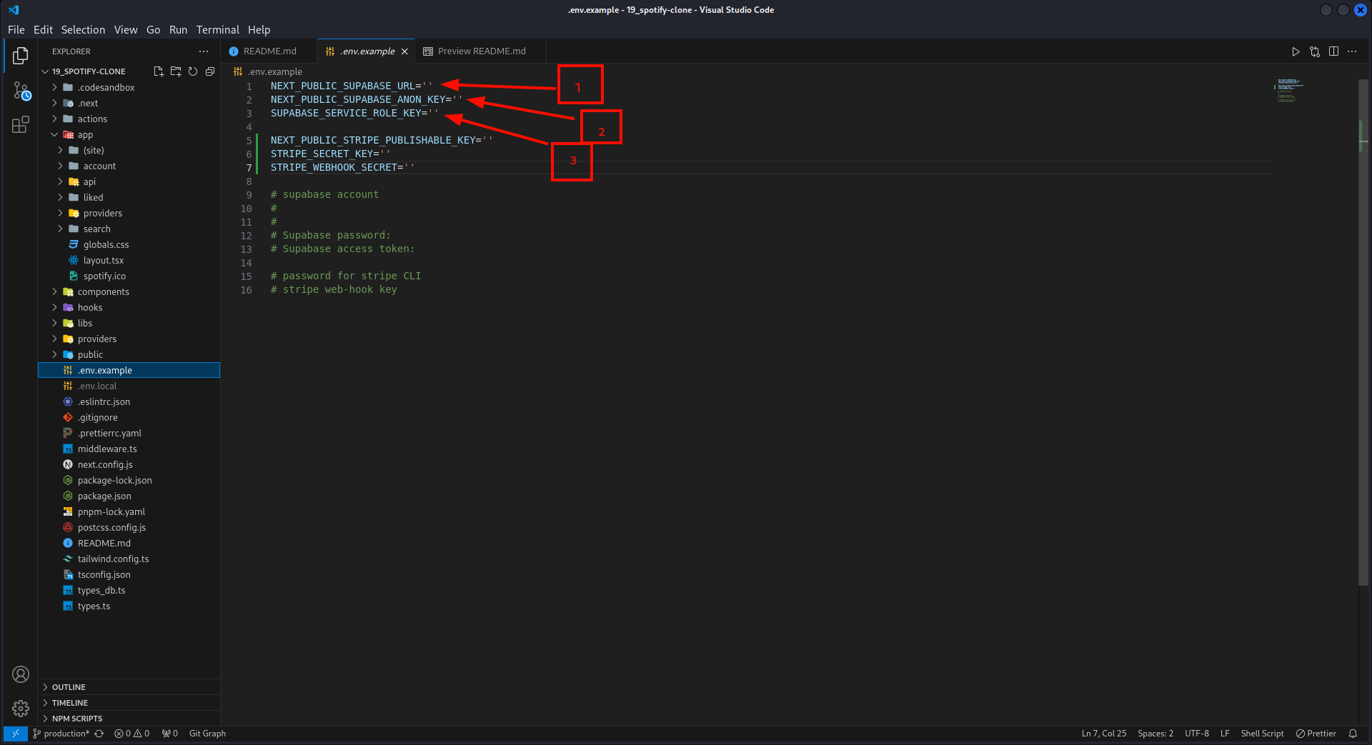Image resolution: width=1372 pixels, height=745 pixels.
Task: Open notifications bell icon
Action: click(1353, 734)
